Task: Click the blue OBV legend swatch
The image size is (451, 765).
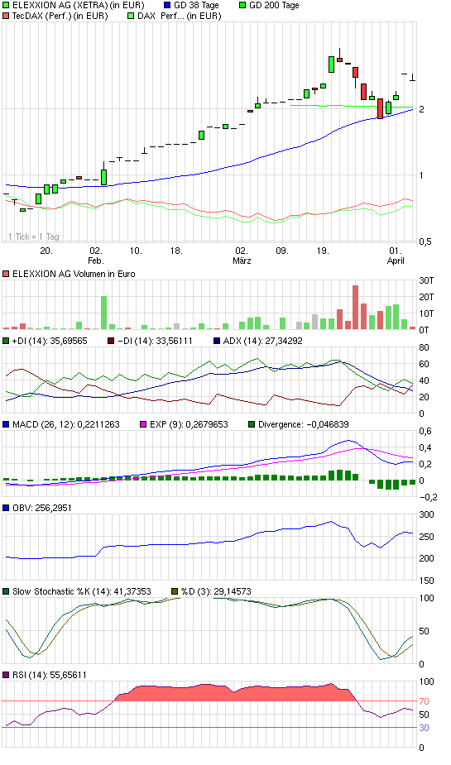Action: pos(6,508)
